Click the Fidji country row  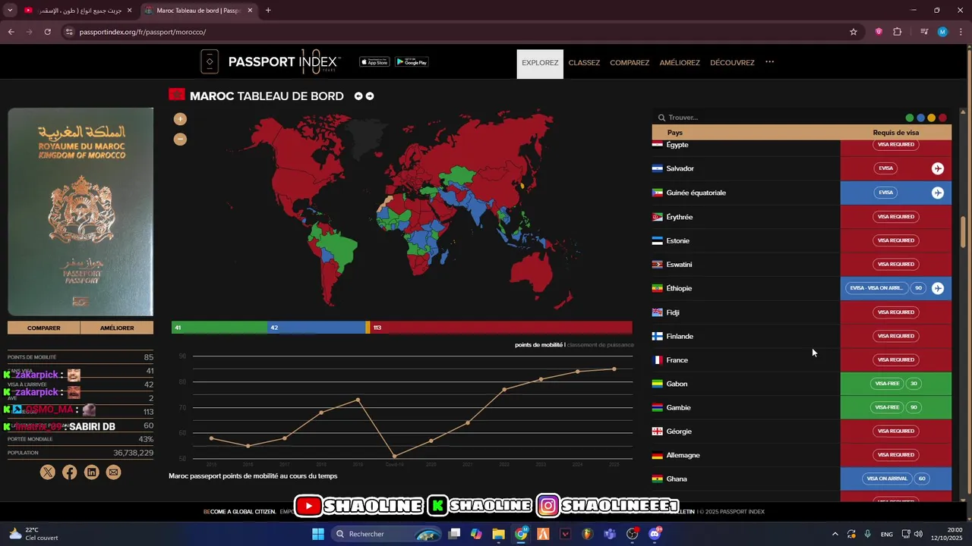801,312
